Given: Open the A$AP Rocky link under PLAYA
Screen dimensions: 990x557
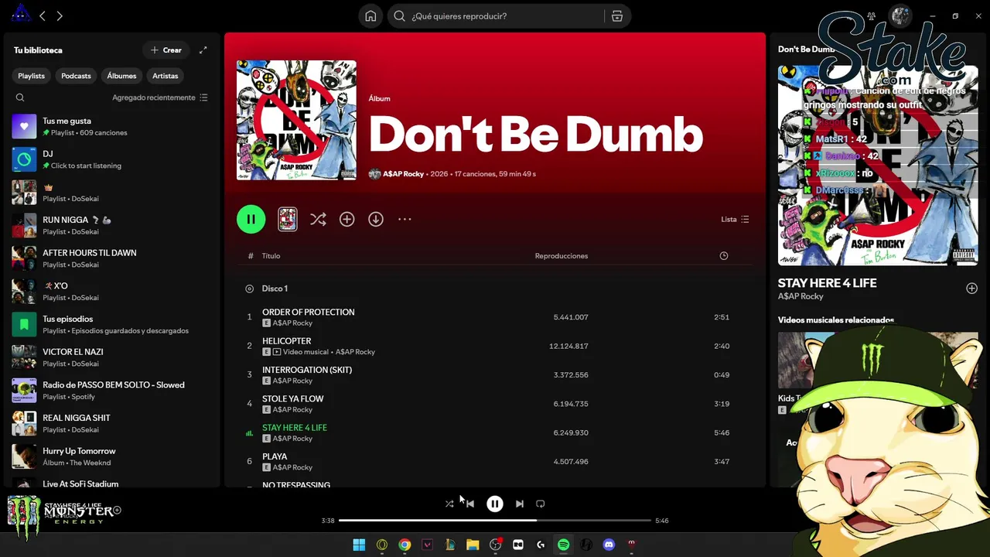Looking at the screenshot, I should pos(292,467).
